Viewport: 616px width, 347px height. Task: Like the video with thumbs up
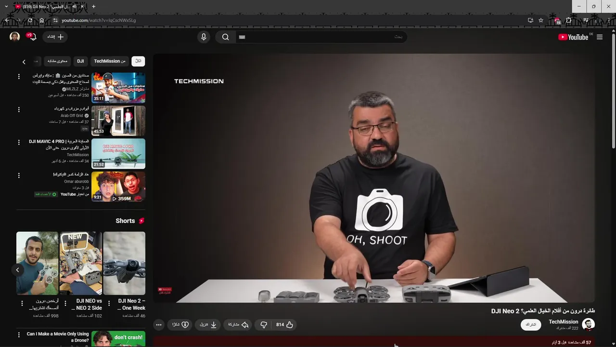click(284, 325)
